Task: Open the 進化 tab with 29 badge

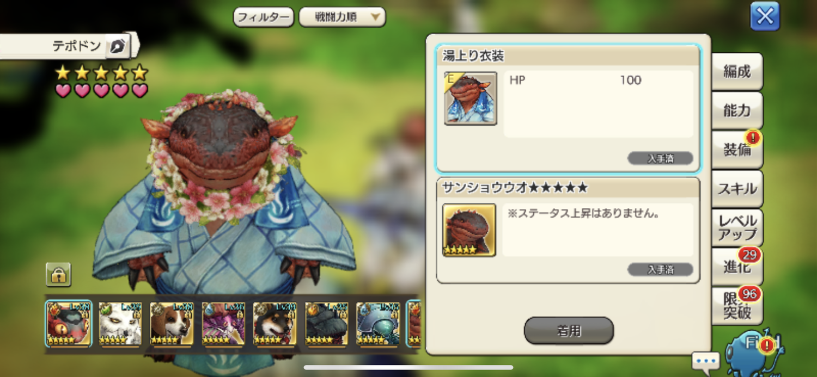Action: coord(737,267)
